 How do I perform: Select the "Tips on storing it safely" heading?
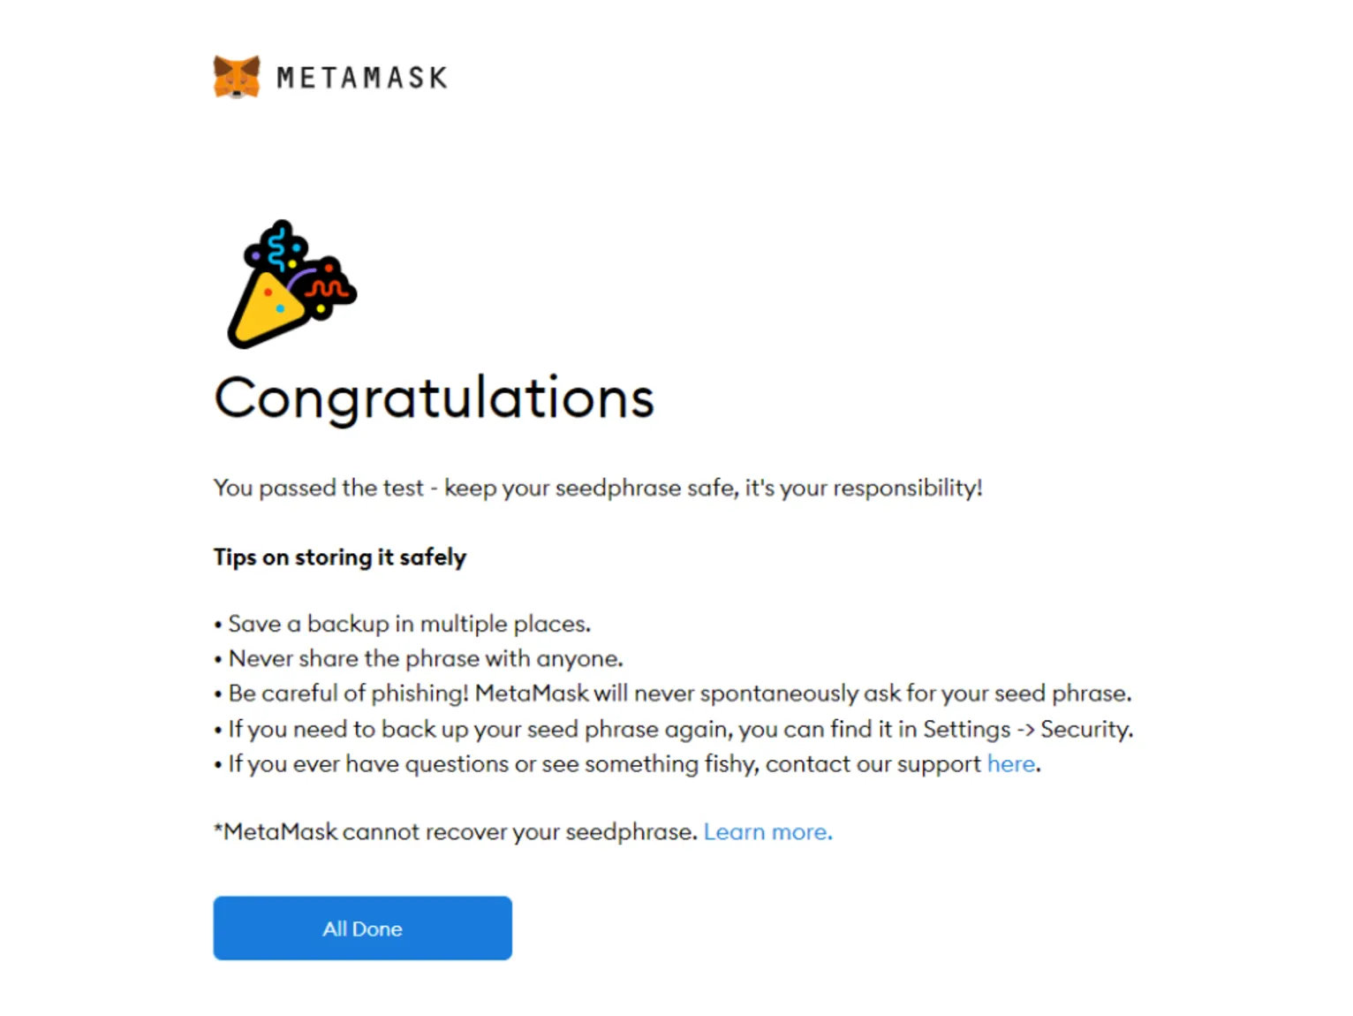[339, 557]
